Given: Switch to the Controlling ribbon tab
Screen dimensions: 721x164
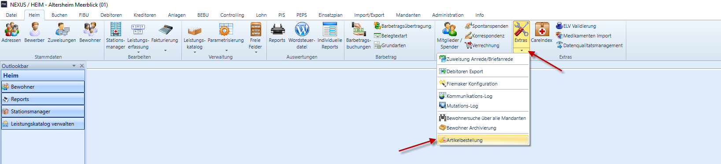Looking at the screenshot, I should point(232,15).
